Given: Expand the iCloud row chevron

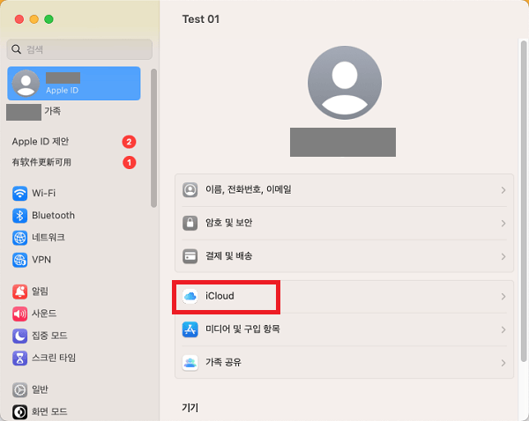Looking at the screenshot, I should pos(503,297).
